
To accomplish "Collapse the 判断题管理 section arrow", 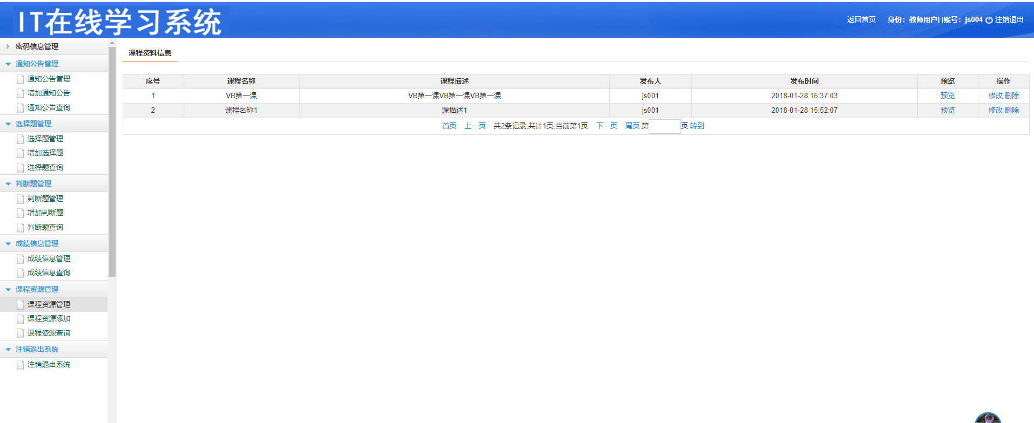I will (x=8, y=183).
